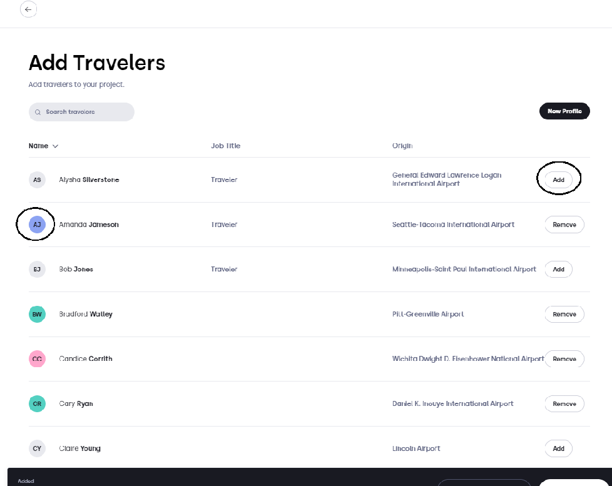
Task: Click the Job Title column header
Action: coord(226,146)
